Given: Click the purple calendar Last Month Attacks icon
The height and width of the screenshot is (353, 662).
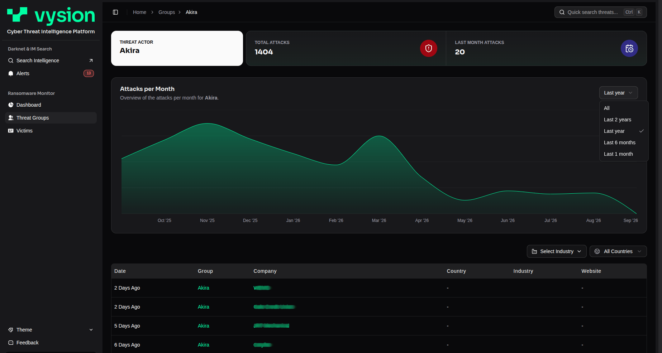Looking at the screenshot, I should pos(629,48).
